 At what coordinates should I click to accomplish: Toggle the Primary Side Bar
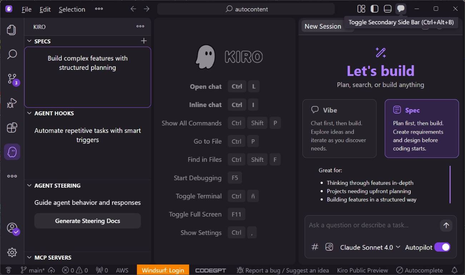(x=374, y=9)
